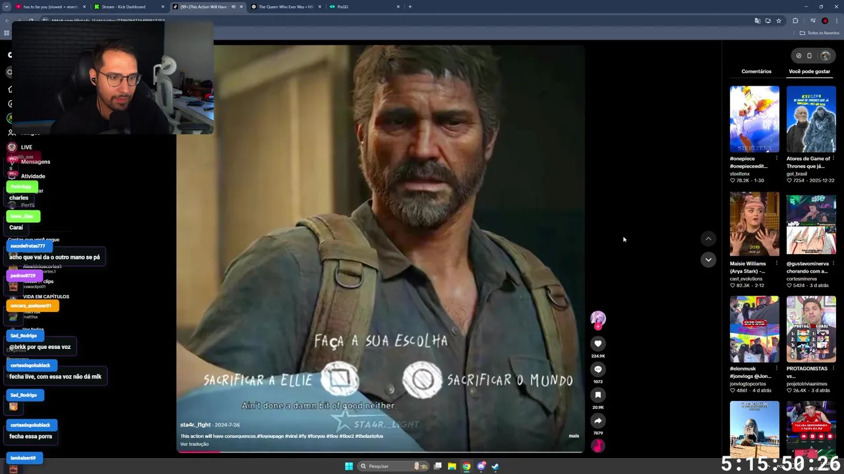
Task: Switch to the Comentários tab
Action: pyautogui.click(x=756, y=71)
